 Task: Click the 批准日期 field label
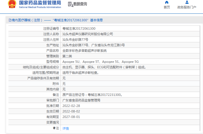click(53, 106)
